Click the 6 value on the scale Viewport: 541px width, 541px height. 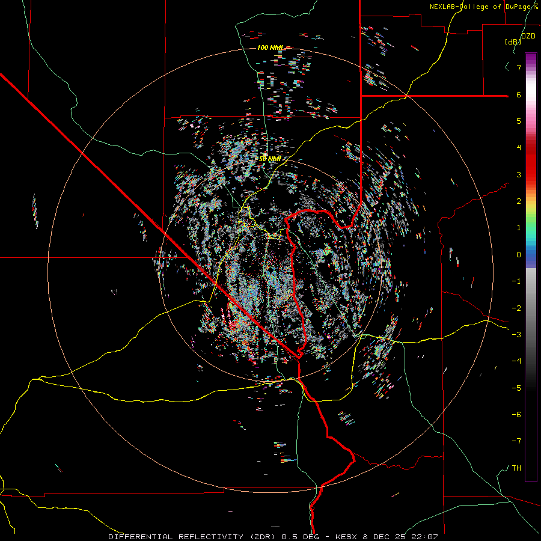519,94
